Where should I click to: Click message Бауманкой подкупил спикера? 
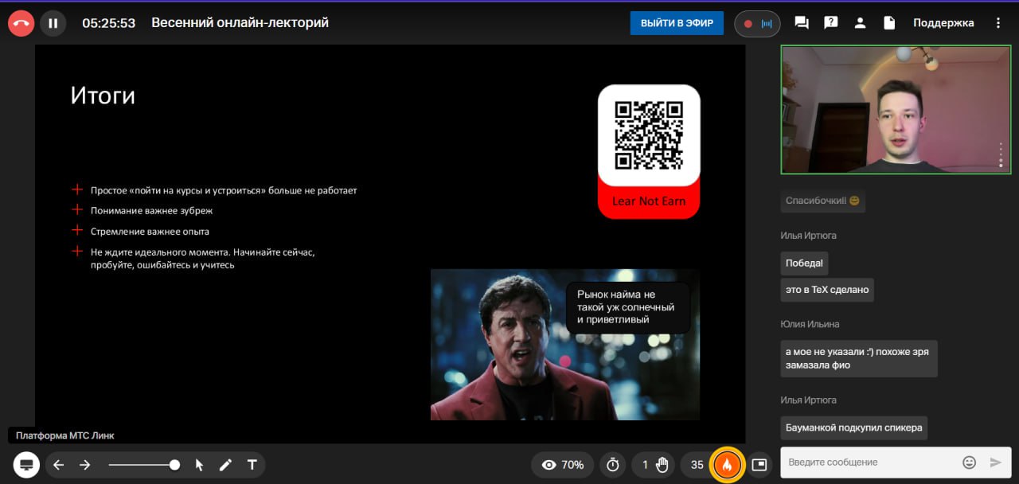click(854, 427)
